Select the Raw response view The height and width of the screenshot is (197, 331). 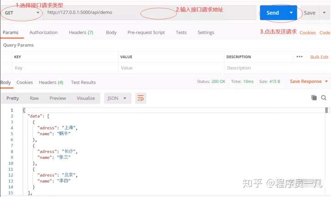click(34, 98)
